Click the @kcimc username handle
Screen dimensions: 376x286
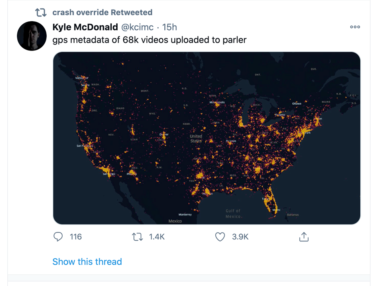point(138,27)
